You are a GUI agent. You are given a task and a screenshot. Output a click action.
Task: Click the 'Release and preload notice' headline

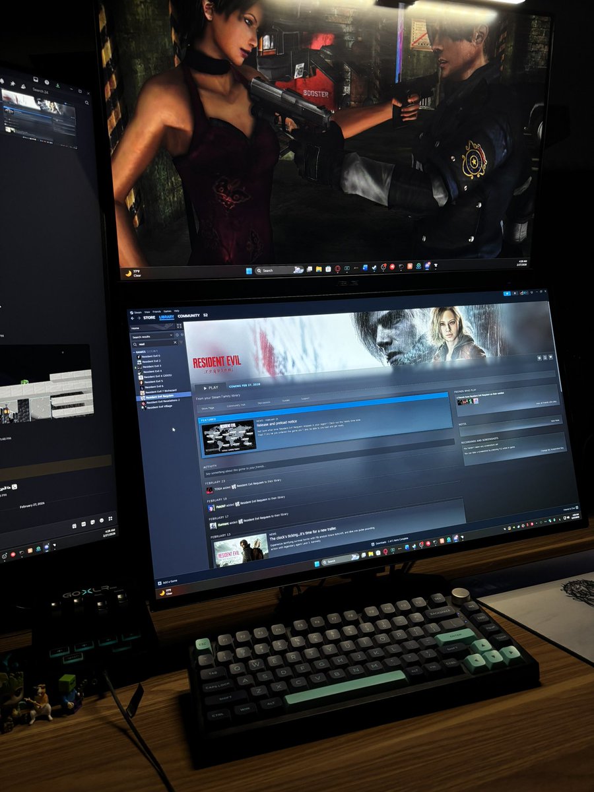point(277,422)
